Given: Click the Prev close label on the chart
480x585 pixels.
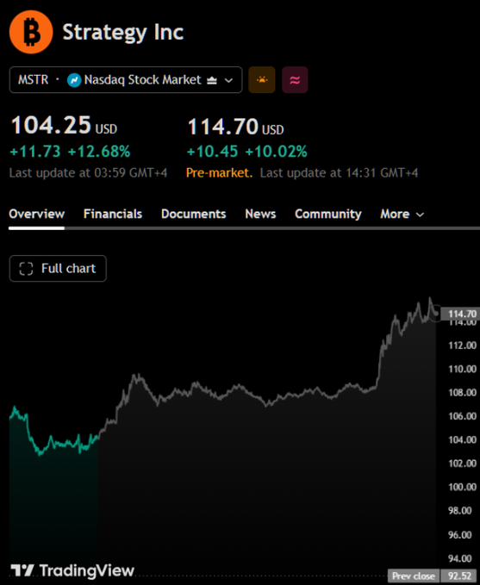Looking at the screenshot, I should click(x=414, y=576).
